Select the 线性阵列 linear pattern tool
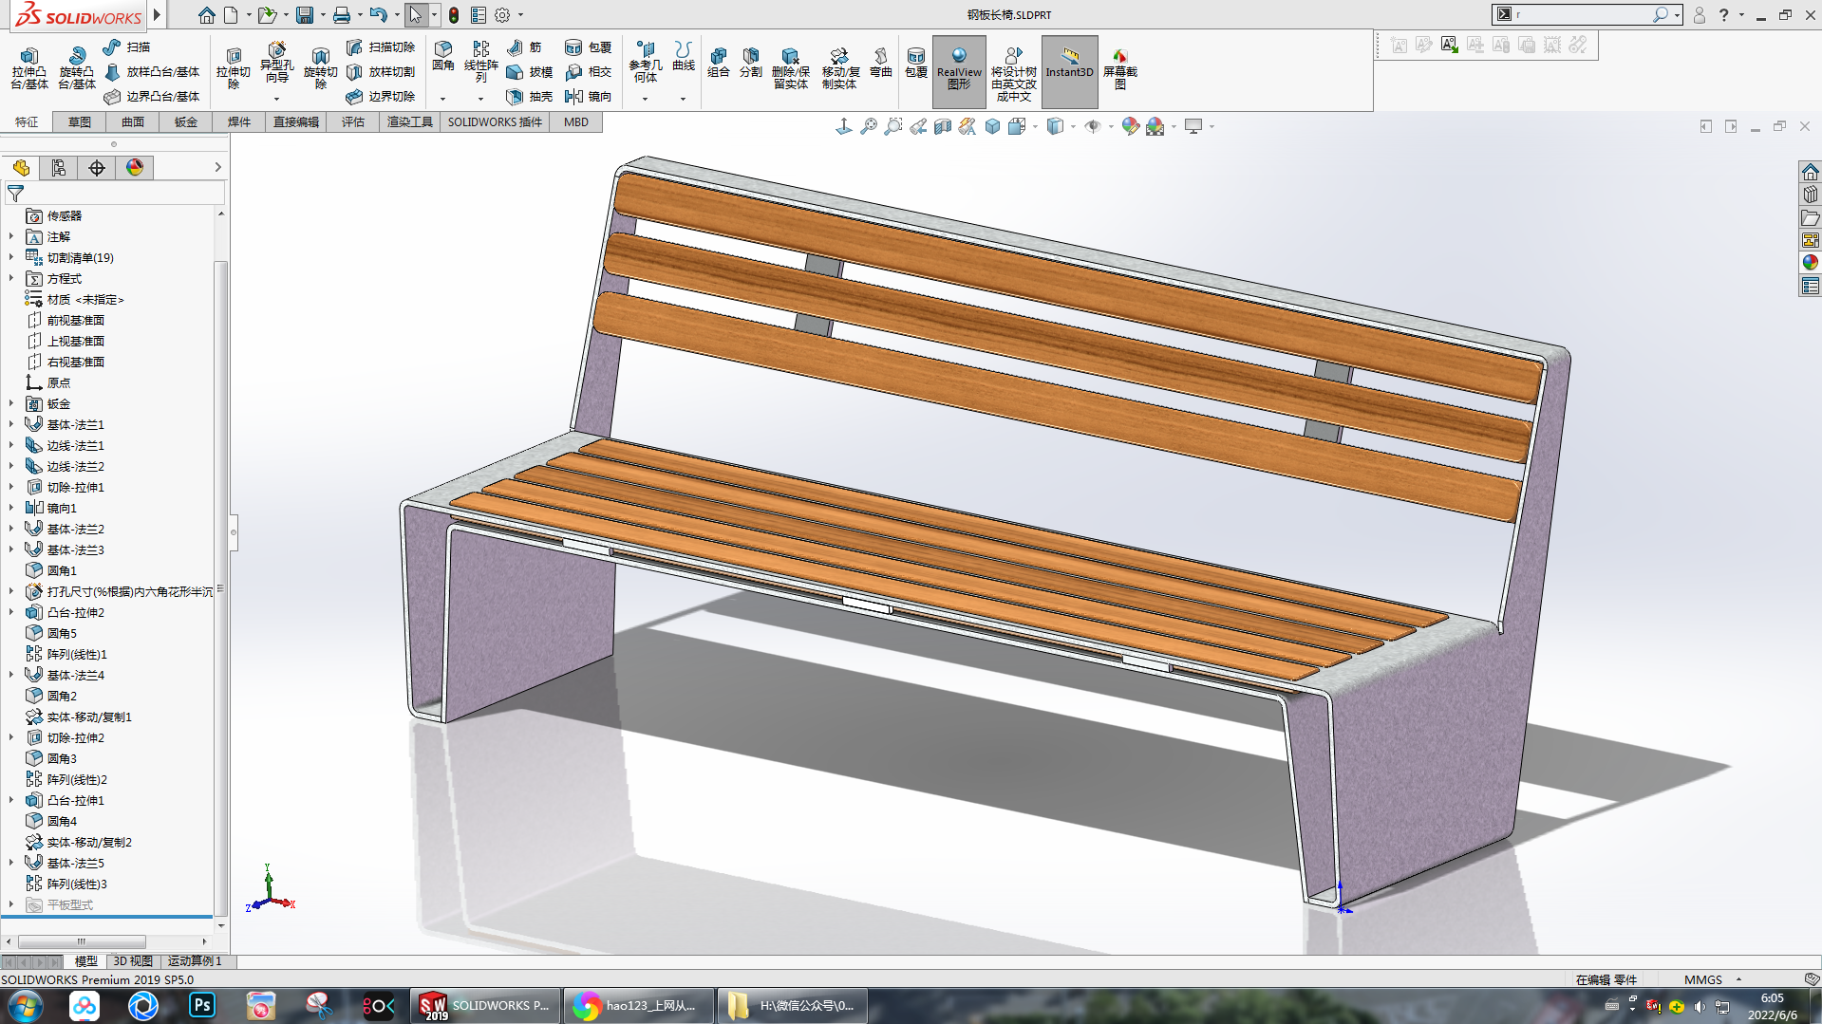Viewport: 1822px width, 1024px height. (480, 62)
